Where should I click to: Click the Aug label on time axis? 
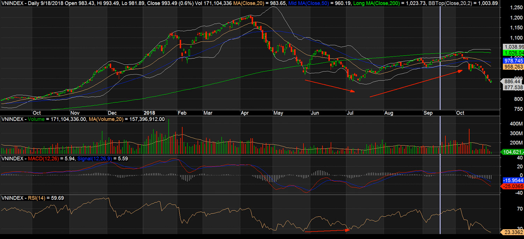click(x=388, y=113)
